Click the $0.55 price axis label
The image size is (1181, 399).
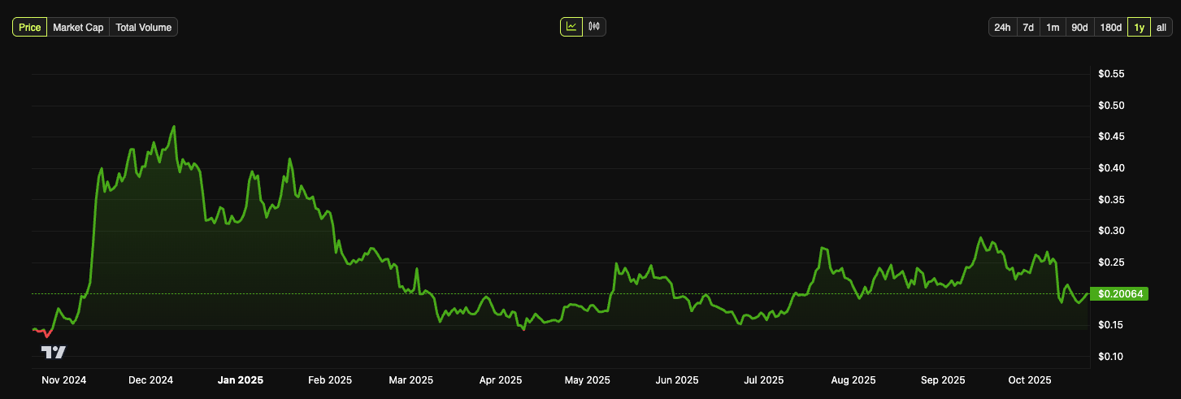[x=1110, y=74]
